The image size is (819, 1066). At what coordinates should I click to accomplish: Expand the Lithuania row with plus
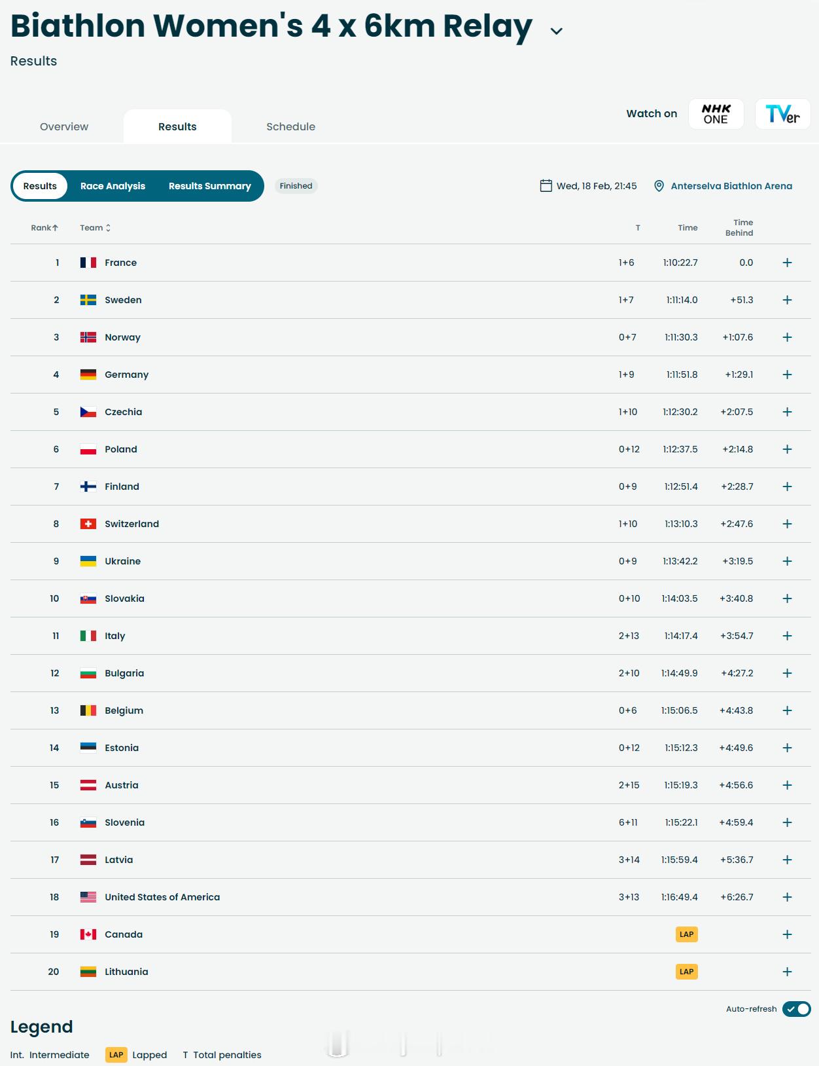[x=788, y=972]
